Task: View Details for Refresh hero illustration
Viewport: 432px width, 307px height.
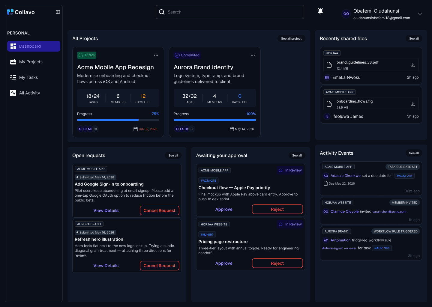Action: coord(106,266)
